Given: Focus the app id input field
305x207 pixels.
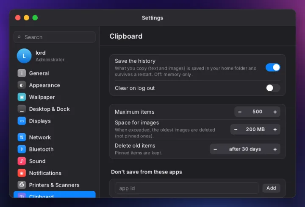Looking at the screenshot, I should (x=187, y=188).
